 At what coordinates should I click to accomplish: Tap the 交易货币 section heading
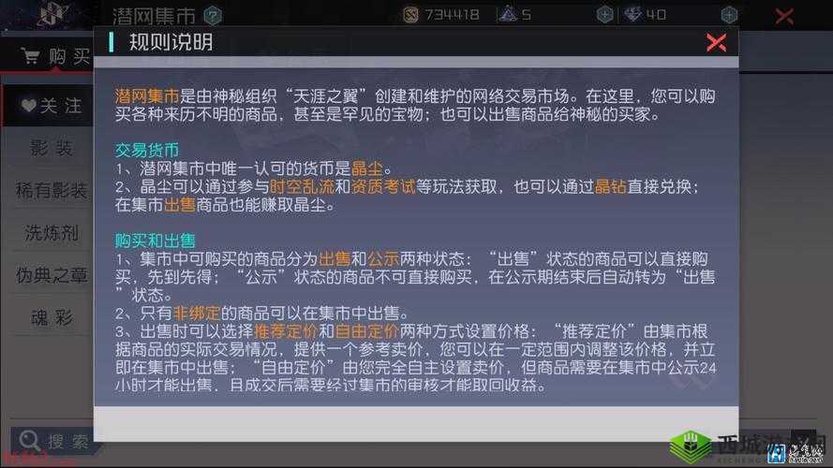[147, 150]
